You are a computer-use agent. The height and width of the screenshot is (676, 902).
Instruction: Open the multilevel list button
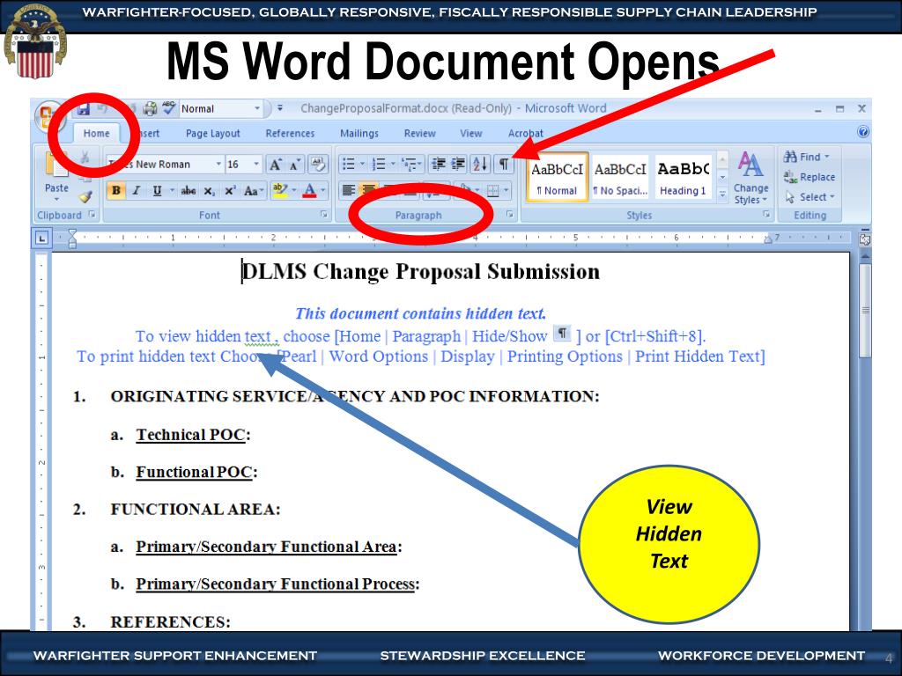(410, 165)
